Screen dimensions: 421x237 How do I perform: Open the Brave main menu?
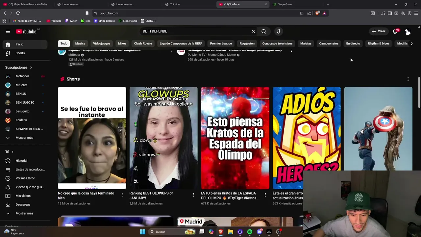416,13
